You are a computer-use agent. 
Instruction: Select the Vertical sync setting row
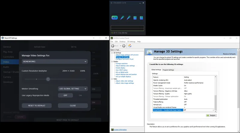point(183,105)
